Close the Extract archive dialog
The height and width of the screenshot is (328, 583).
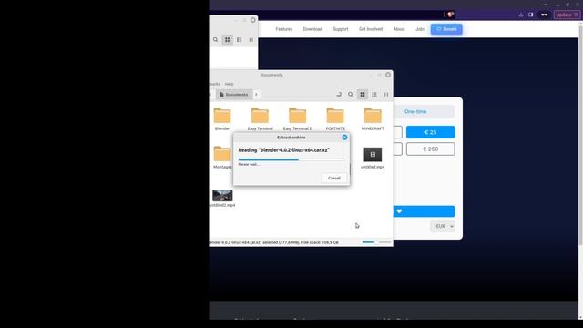click(344, 138)
